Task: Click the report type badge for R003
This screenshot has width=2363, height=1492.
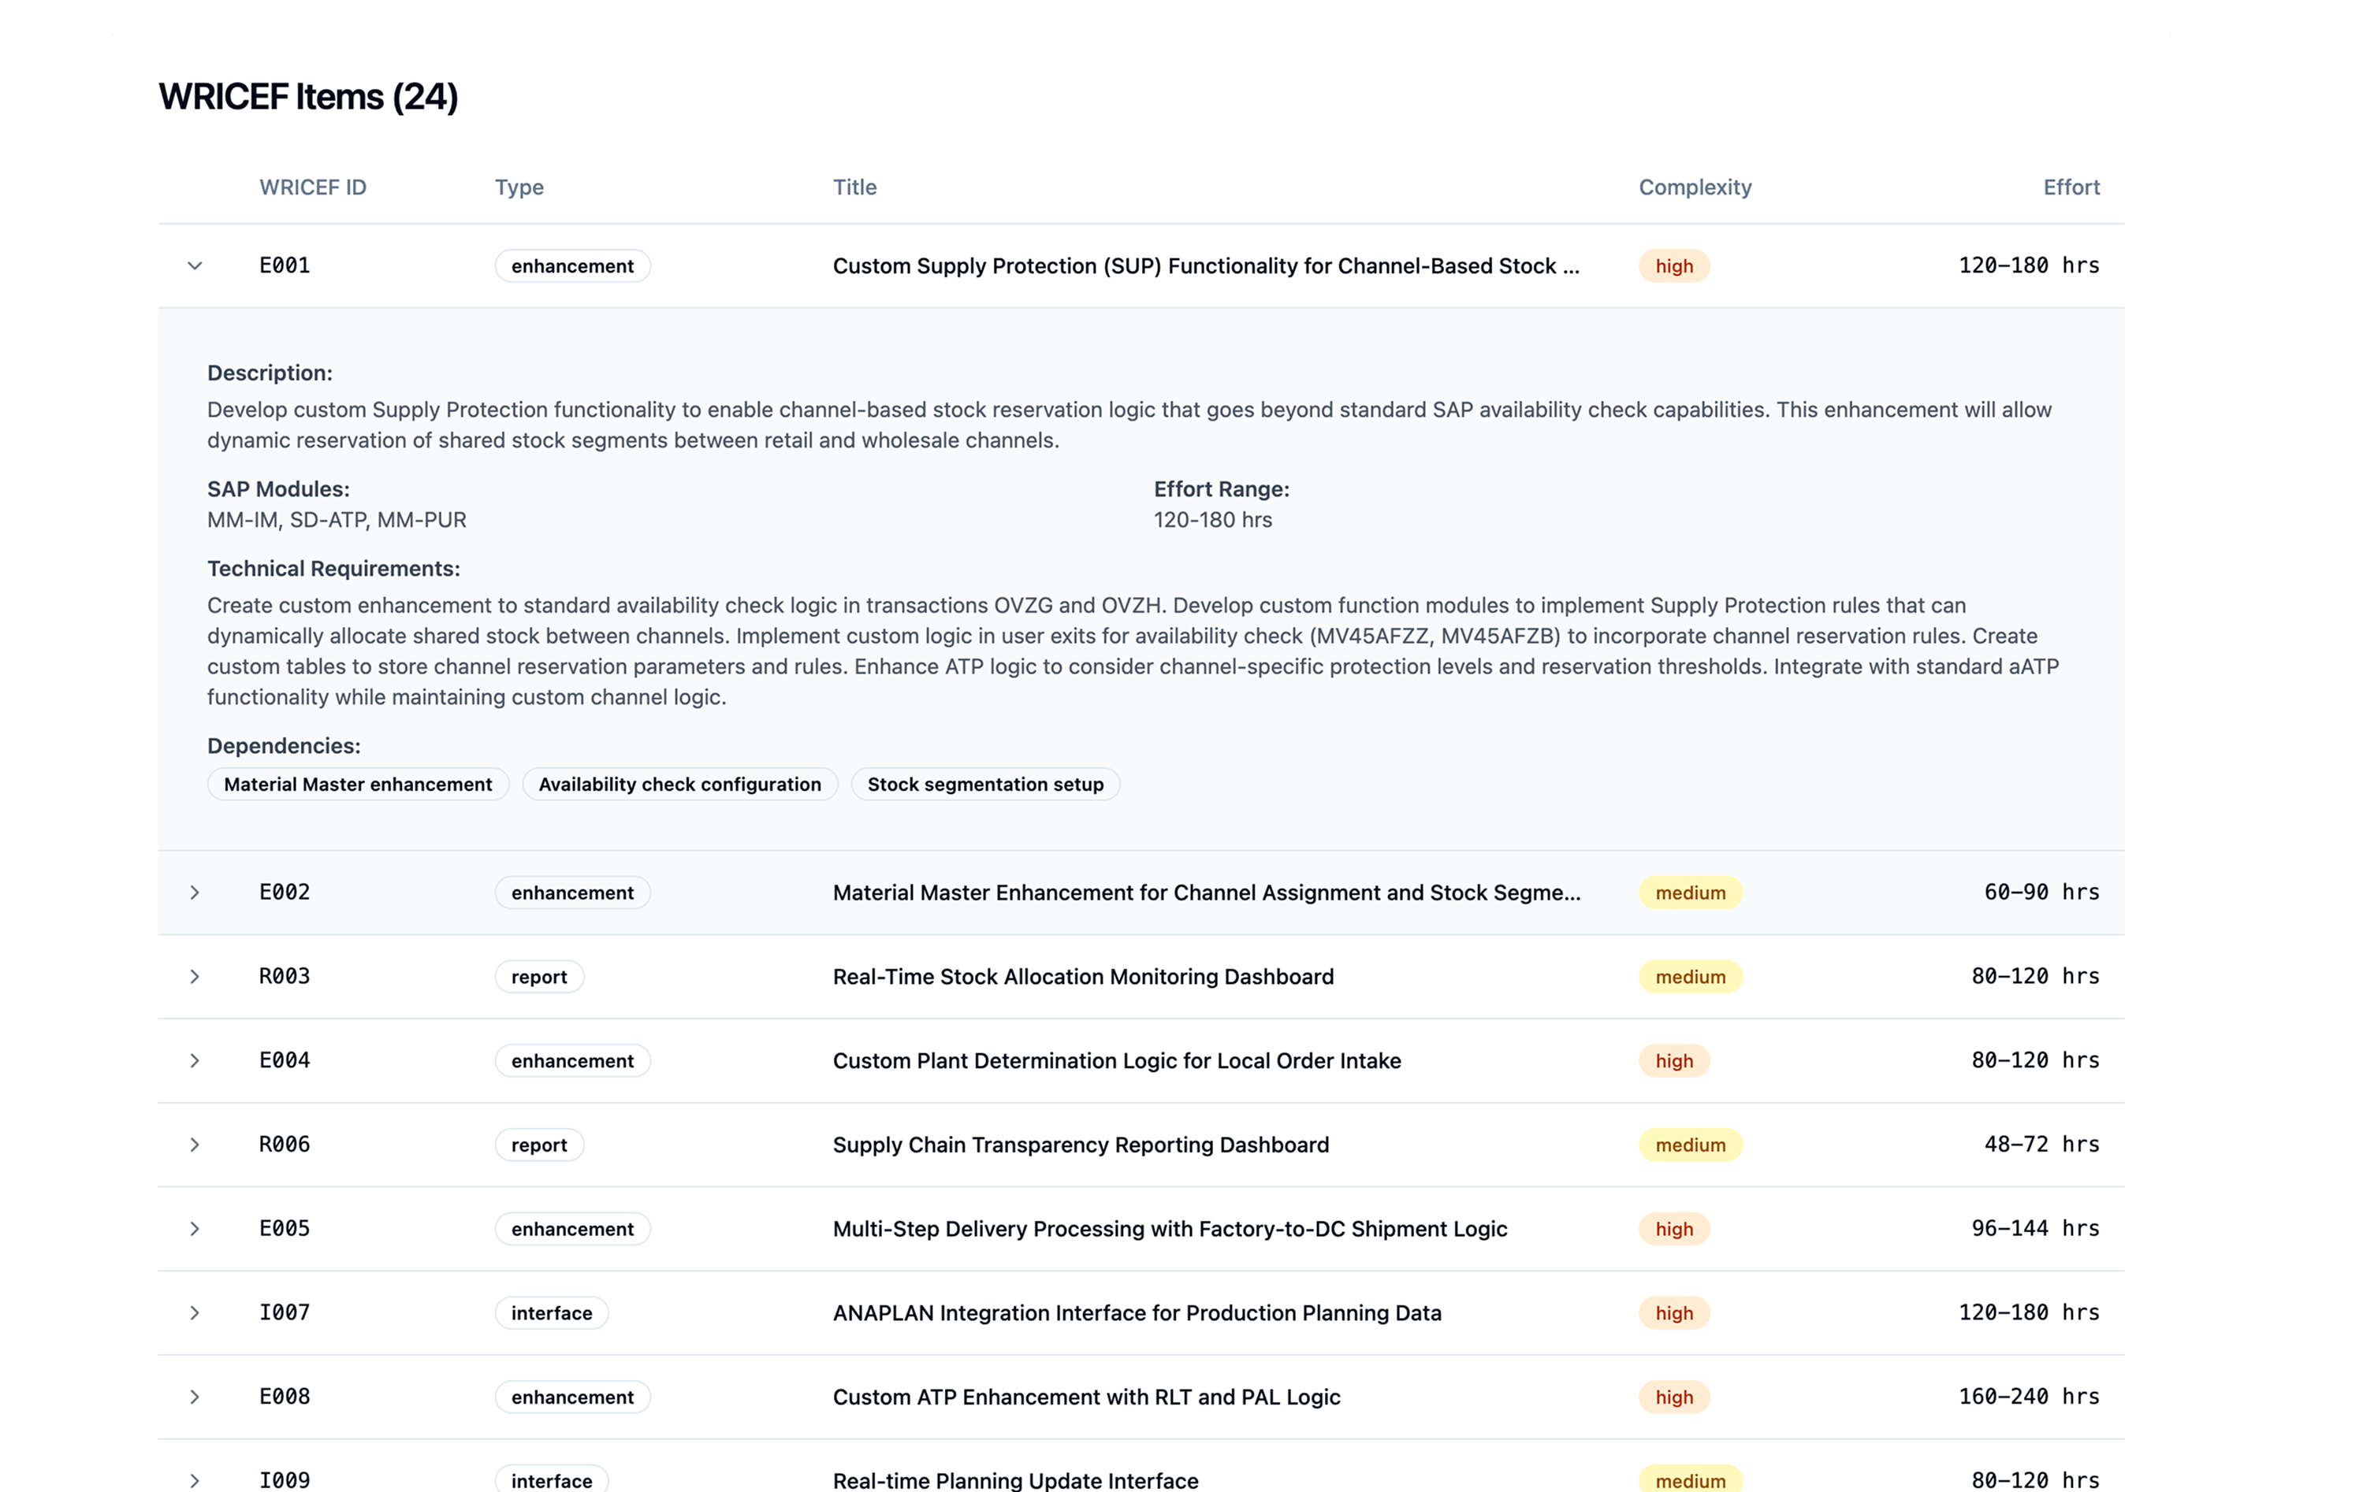Action: click(x=539, y=977)
